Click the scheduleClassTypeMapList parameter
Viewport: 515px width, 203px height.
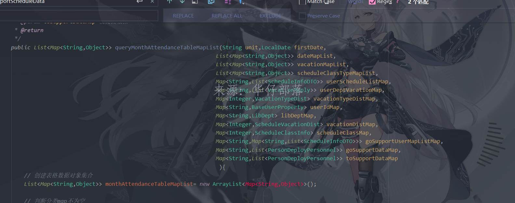336,73
